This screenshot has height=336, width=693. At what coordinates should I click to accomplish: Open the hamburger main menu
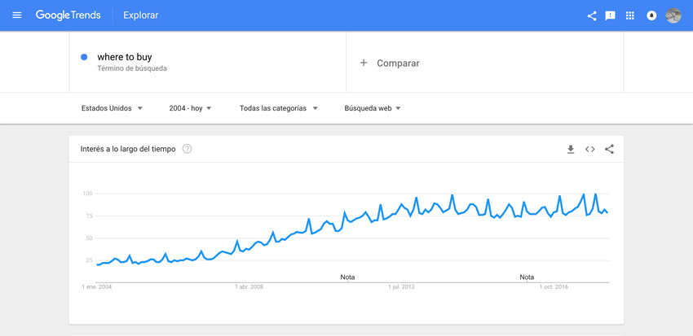click(x=17, y=15)
